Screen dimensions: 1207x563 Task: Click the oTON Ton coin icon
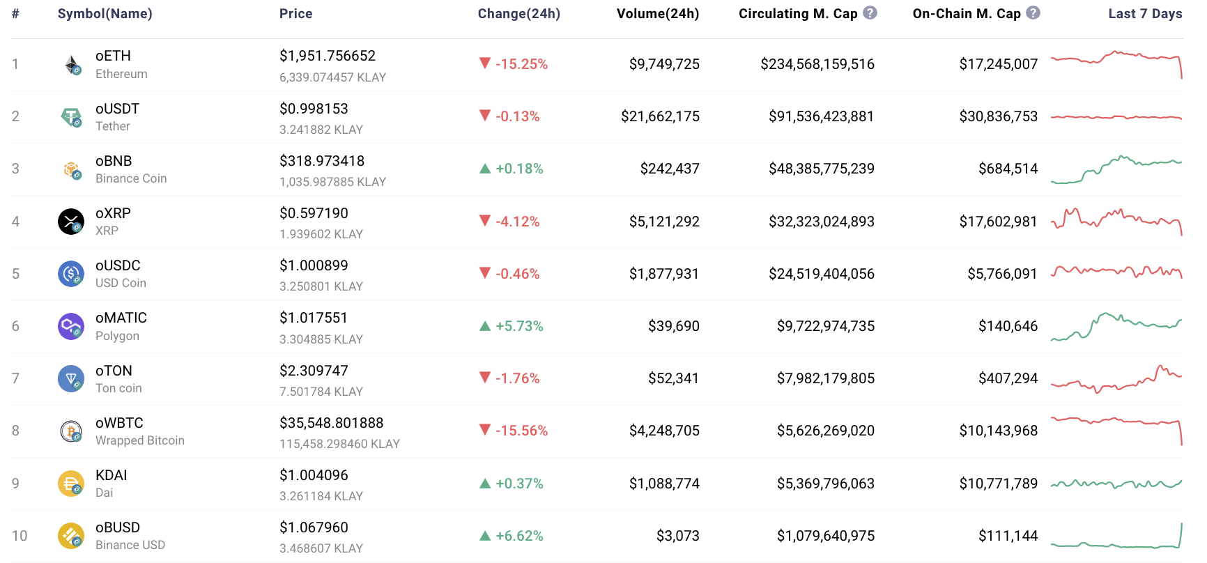71,378
